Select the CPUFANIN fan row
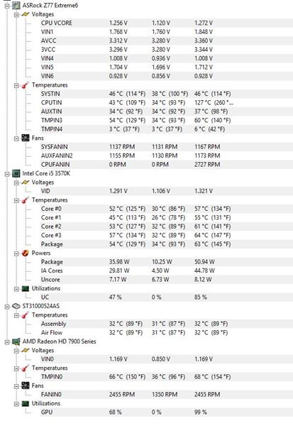The height and width of the screenshot is (426, 293). click(166, 165)
